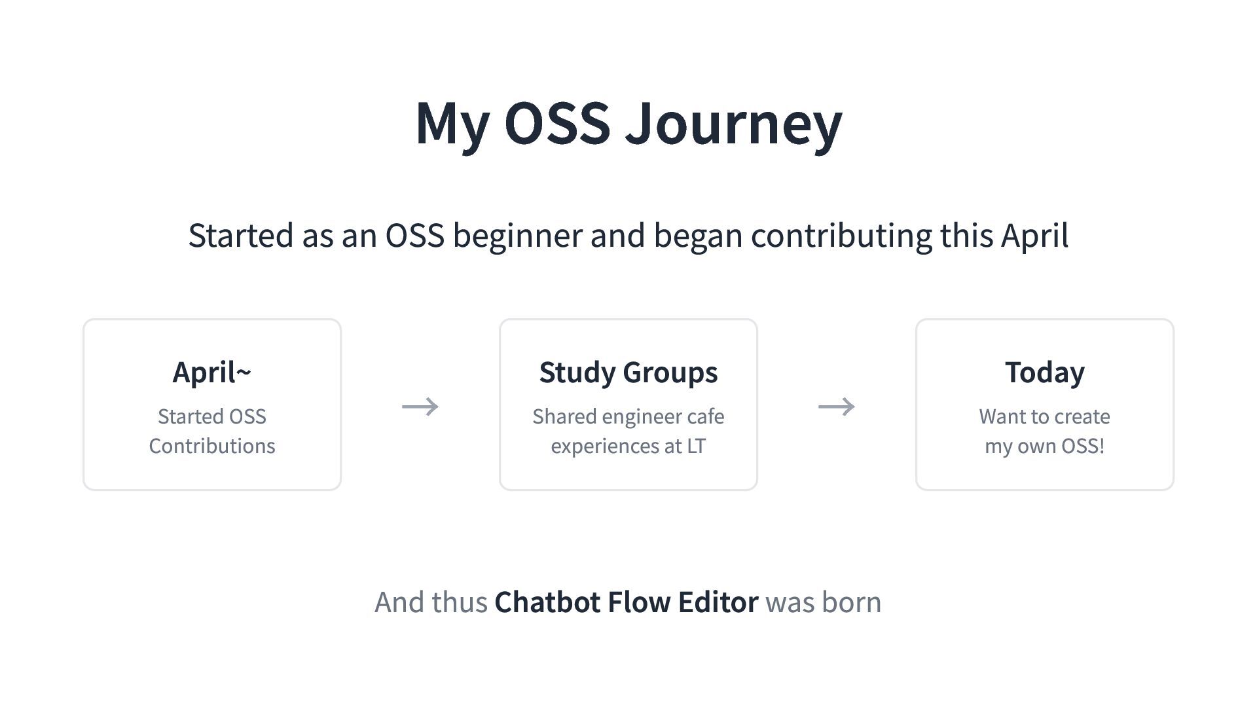The height and width of the screenshot is (707, 1257).
Task: Select the subtitle about beginning contributions this April
Action: coord(628,236)
